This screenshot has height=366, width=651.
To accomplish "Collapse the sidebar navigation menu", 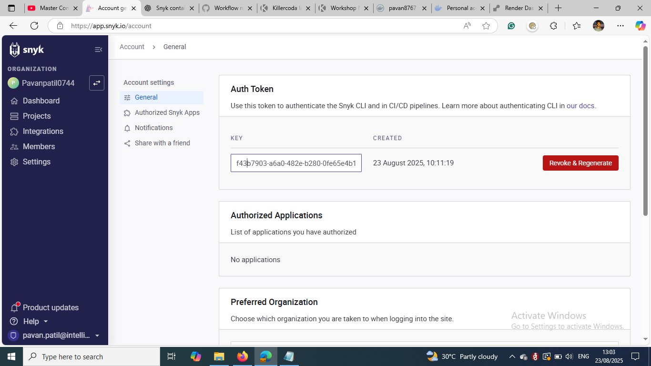I will pyautogui.click(x=98, y=50).
